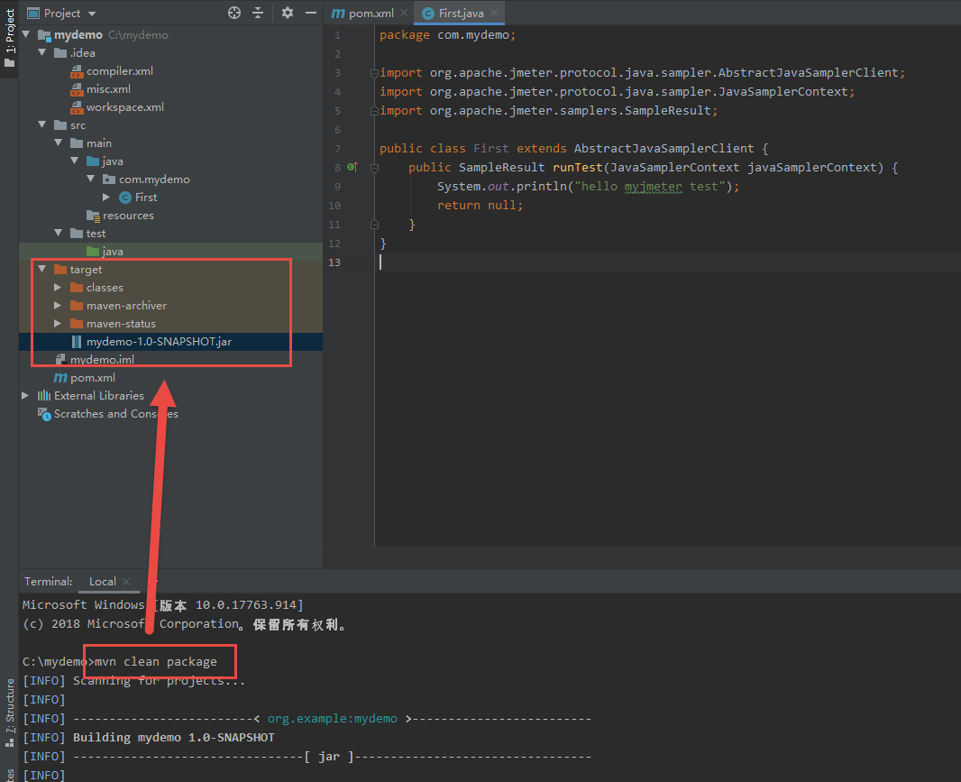
Task: Collapse the target folder
Action: pyautogui.click(x=41, y=269)
